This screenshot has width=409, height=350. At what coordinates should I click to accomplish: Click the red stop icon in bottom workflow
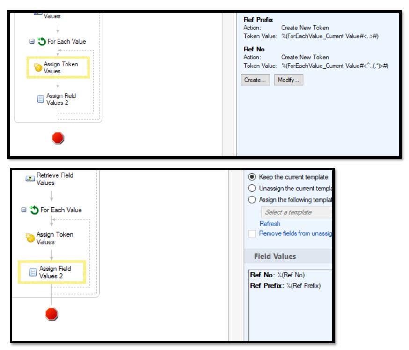[51, 314]
